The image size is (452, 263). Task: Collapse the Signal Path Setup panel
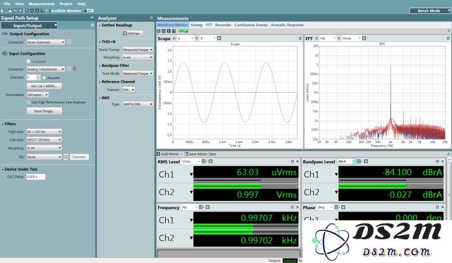click(92, 18)
